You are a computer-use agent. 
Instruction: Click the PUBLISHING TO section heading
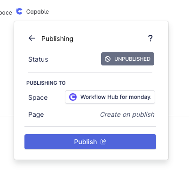click(46, 83)
